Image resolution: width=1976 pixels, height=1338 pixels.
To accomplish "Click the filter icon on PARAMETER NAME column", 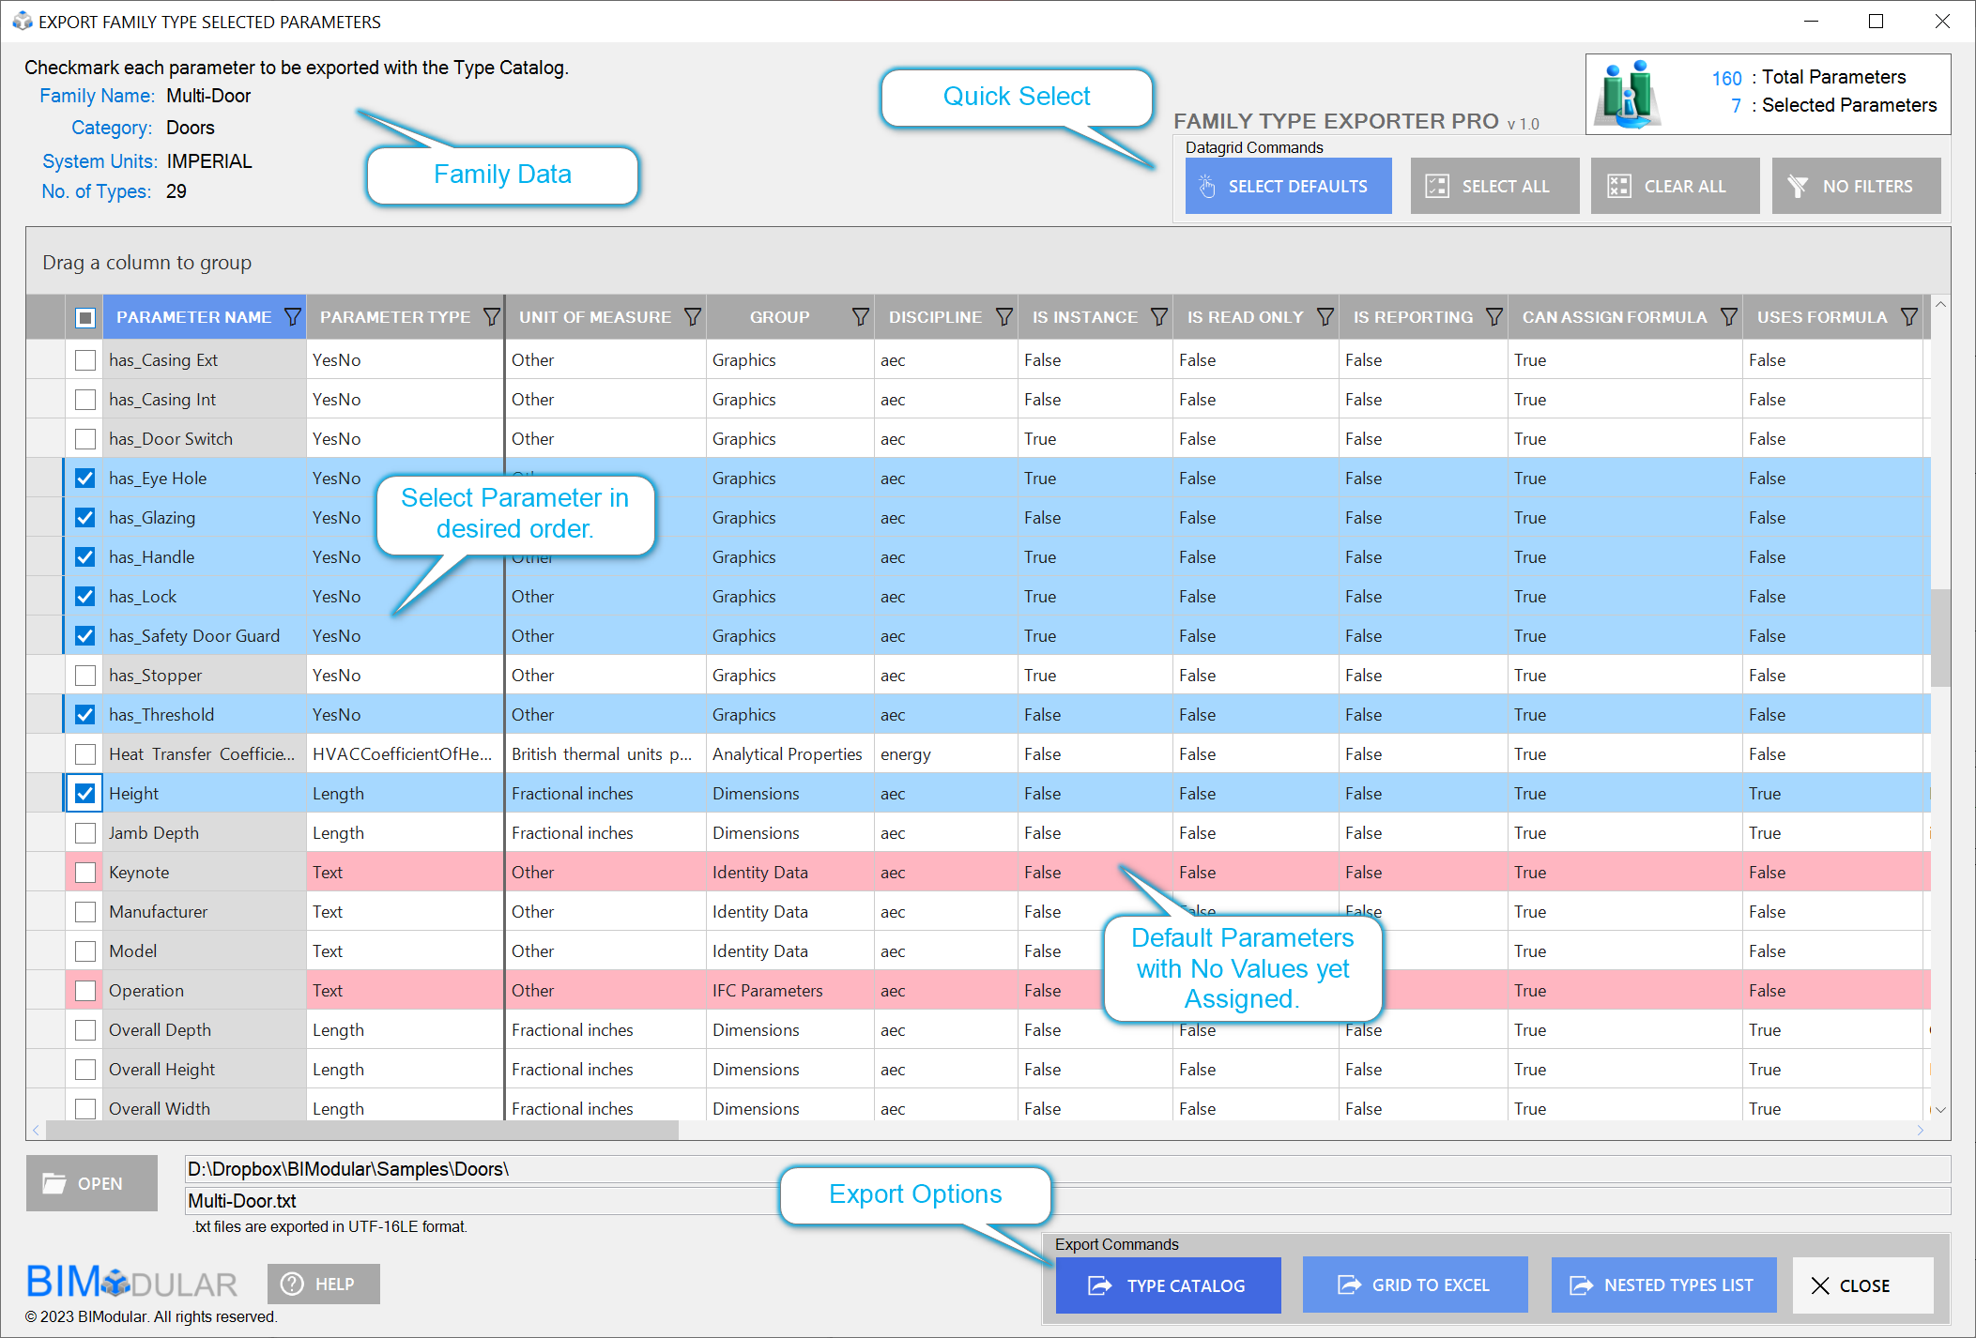I will (x=292, y=317).
